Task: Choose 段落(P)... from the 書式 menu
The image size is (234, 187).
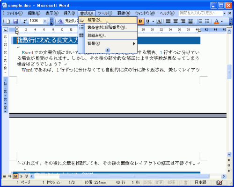Action: click(x=108, y=20)
